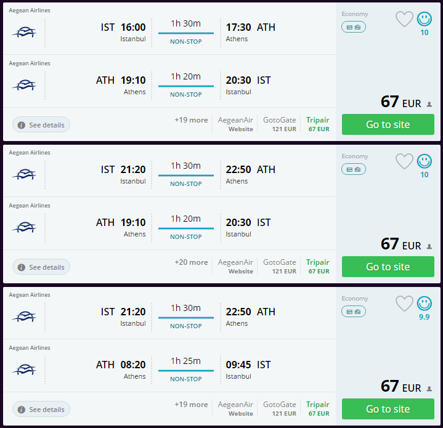
Task: Select the GotoGate 121 EUR offer, first card
Action: [280, 124]
